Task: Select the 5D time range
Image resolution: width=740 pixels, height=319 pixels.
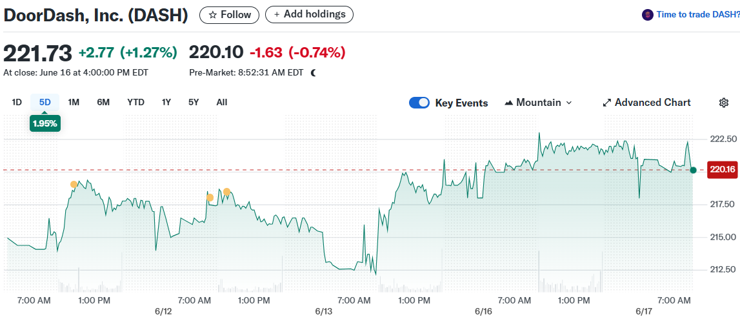Action: [45, 102]
